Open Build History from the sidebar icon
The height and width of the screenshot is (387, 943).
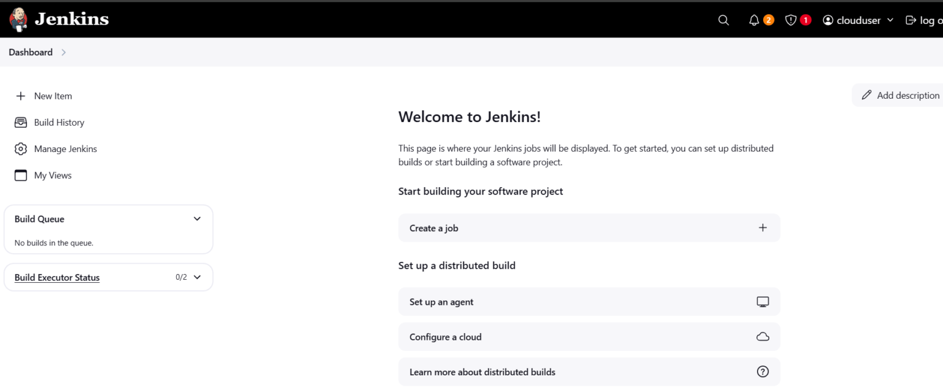coord(20,122)
